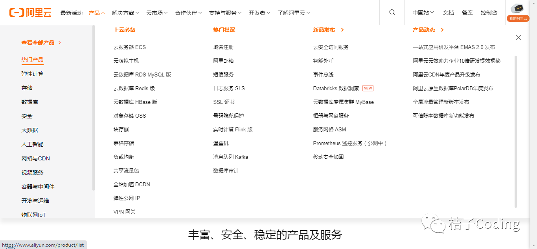This screenshot has width=537, height=249.
Task: Click the NEW badge beside Databricks
Action: click(368, 88)
